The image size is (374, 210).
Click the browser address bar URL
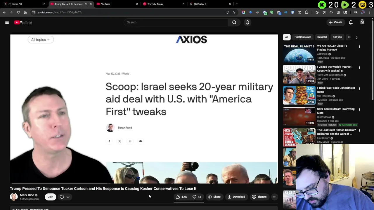point(60,12)
